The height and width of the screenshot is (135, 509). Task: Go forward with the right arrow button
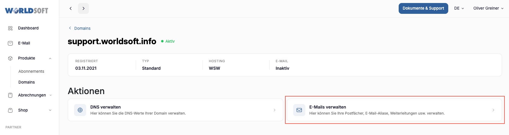point(83,8)
